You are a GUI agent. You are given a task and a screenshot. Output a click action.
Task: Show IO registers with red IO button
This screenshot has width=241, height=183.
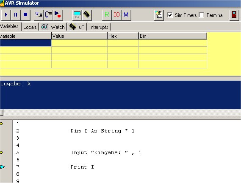(x=116, y=15)
